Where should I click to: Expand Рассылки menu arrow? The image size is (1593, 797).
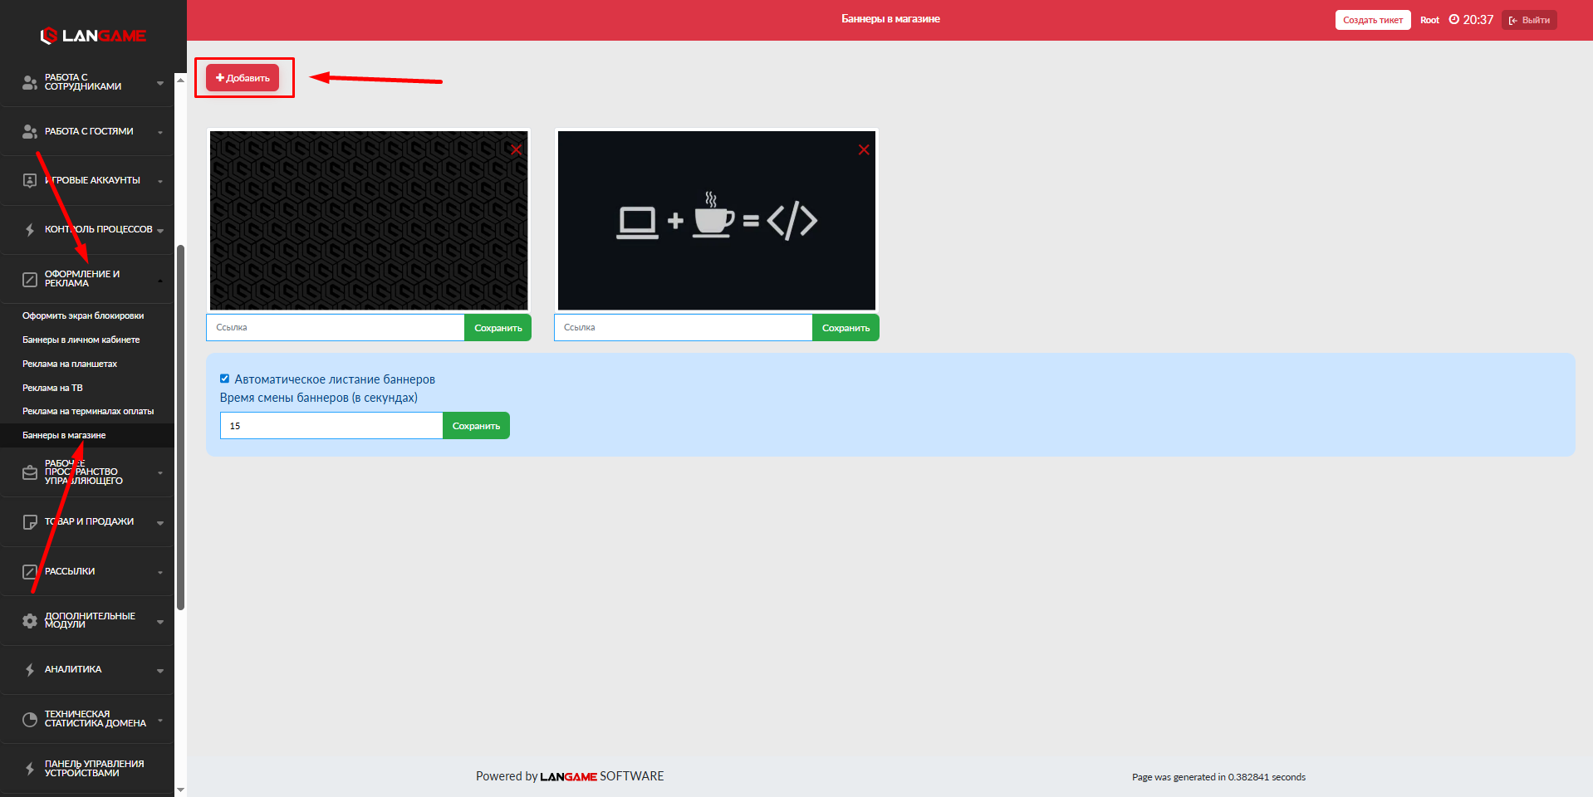click(x=160, y=572)
